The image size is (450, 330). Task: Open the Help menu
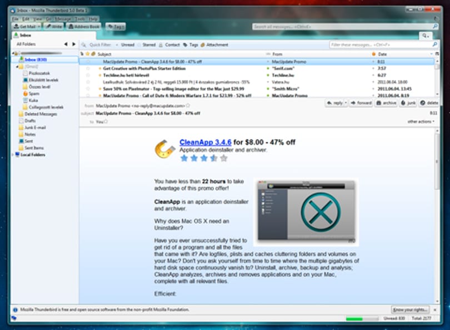pos(93,19)
